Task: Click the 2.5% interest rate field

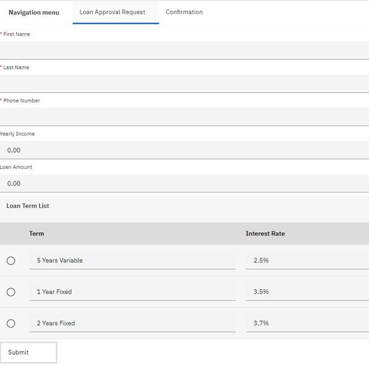Action: [307, 261]
